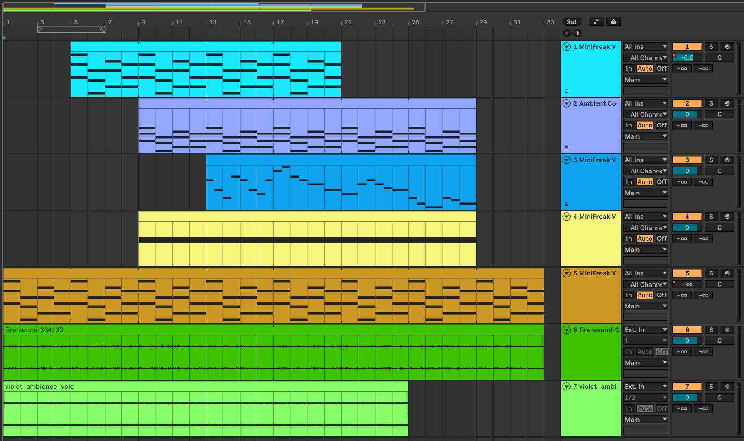Open the 1/2 input channel dropdown on track 7
Image resolution: width=744 pixels, height=441 pixels.
(x=646, y=398)
